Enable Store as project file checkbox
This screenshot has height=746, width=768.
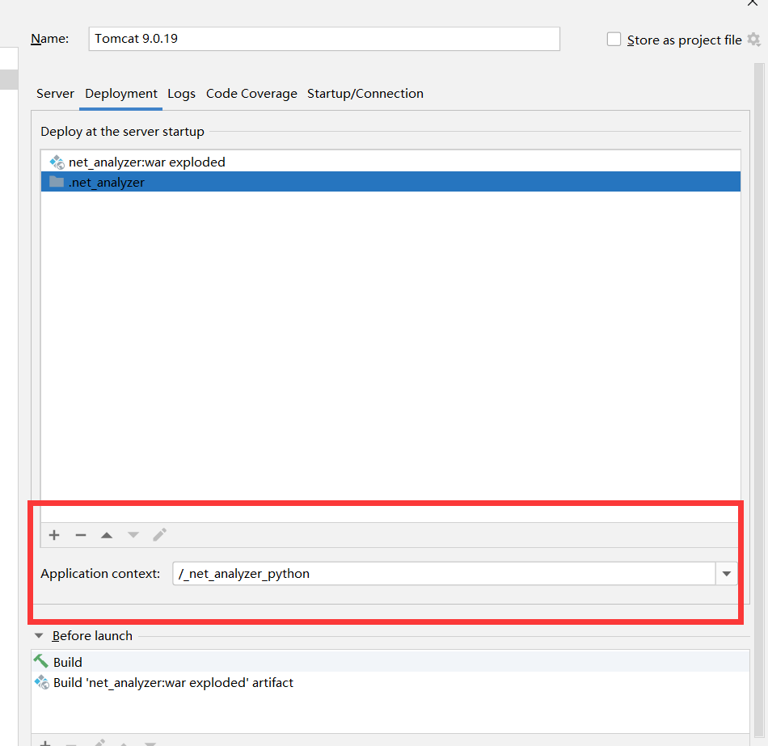tap(614, 39)
